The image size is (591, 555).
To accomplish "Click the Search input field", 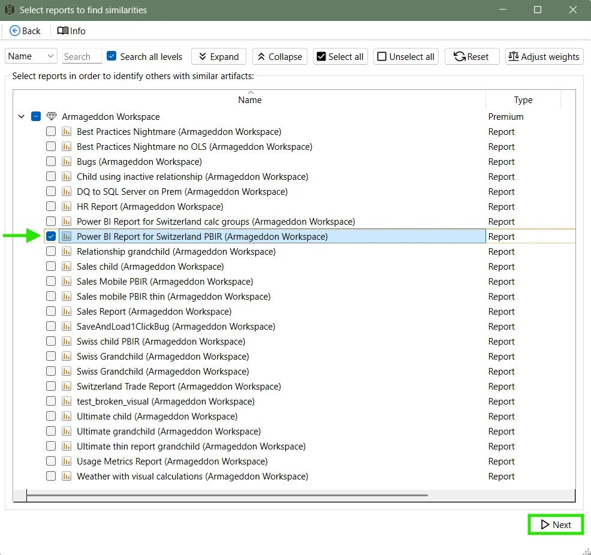I will [82, 56].
